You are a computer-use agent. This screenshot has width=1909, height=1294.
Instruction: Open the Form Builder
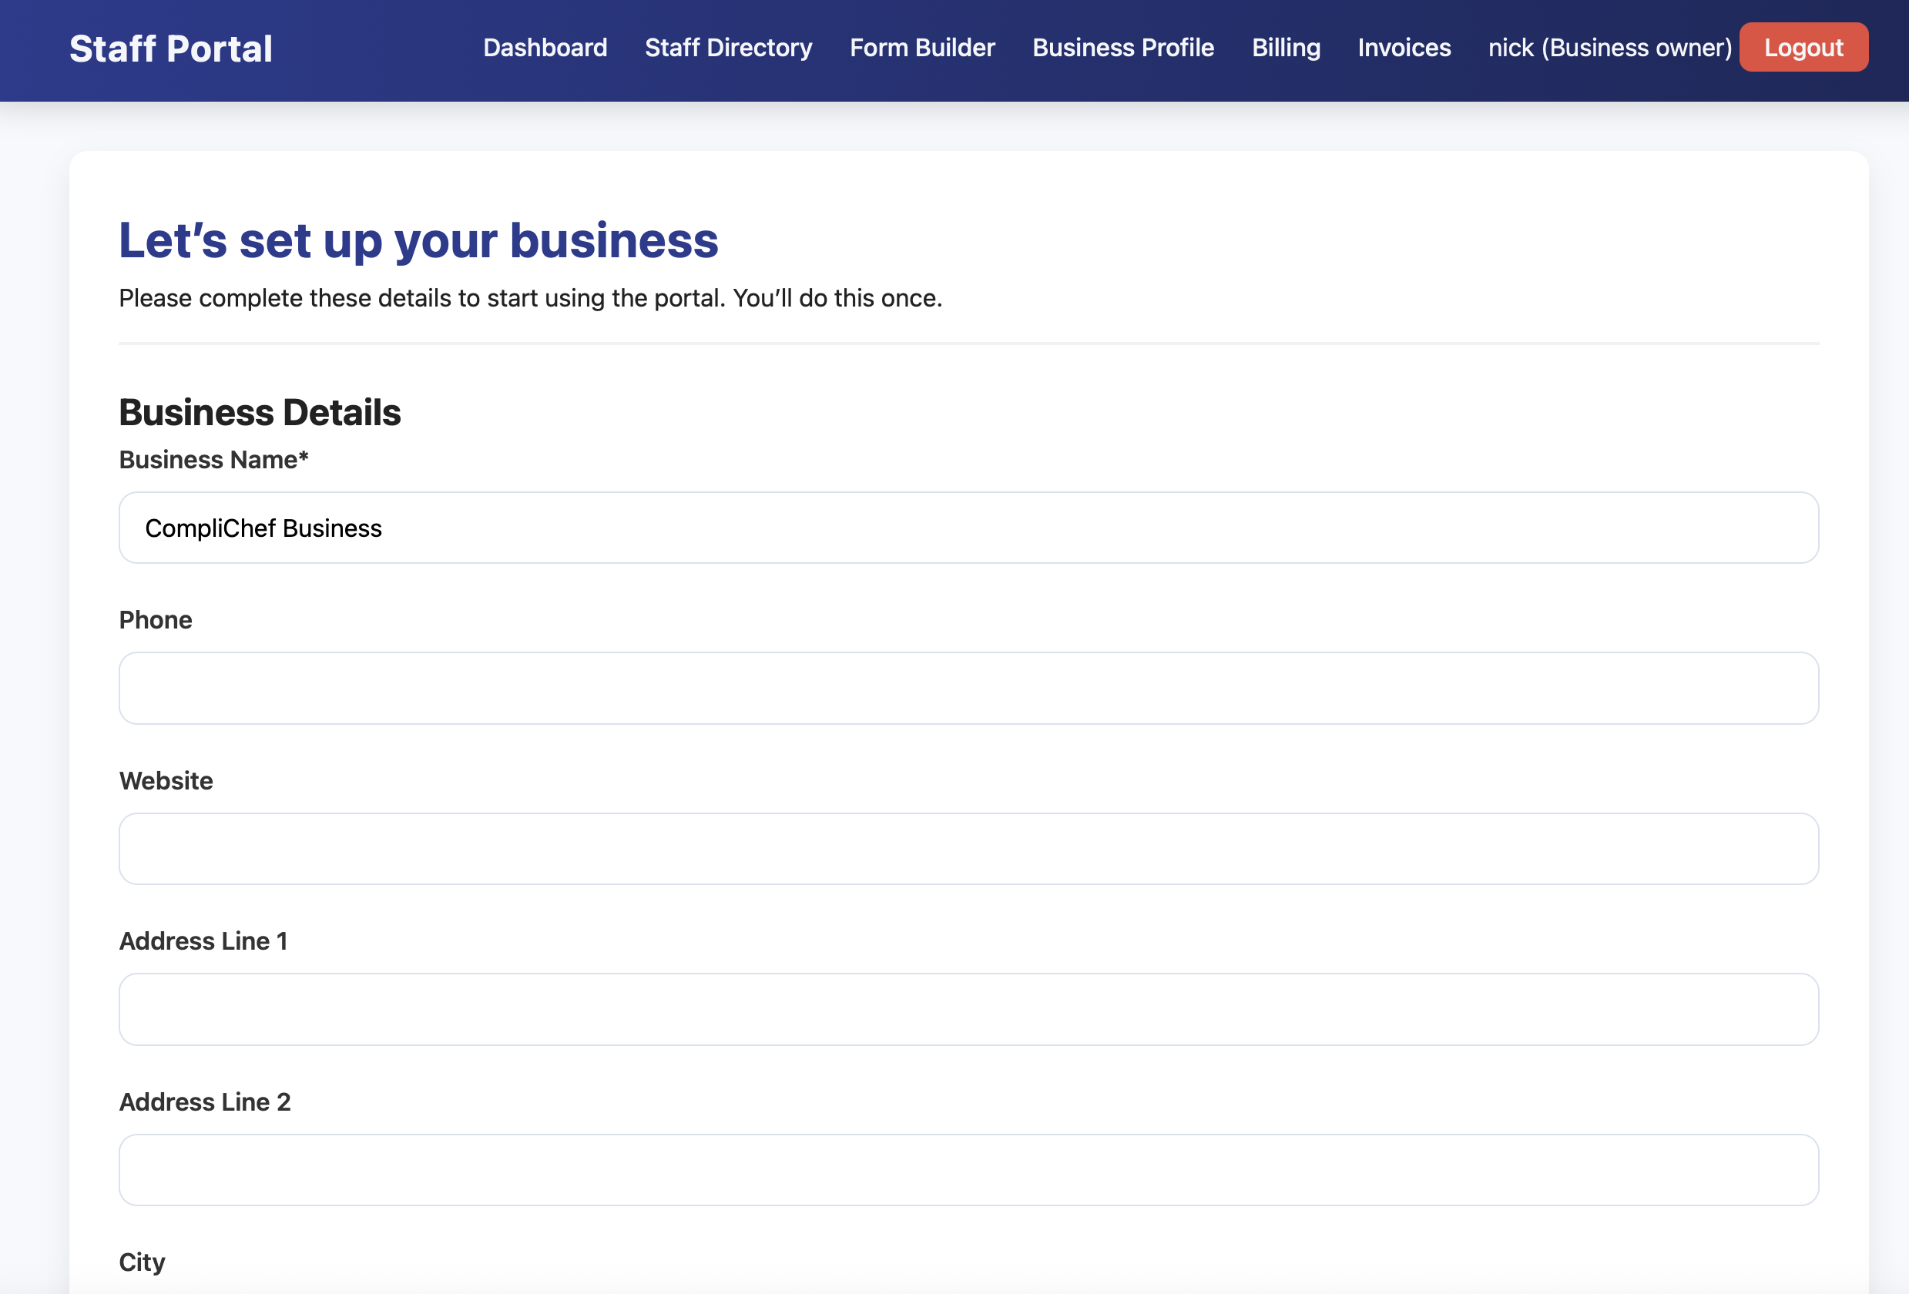point(921,48)
